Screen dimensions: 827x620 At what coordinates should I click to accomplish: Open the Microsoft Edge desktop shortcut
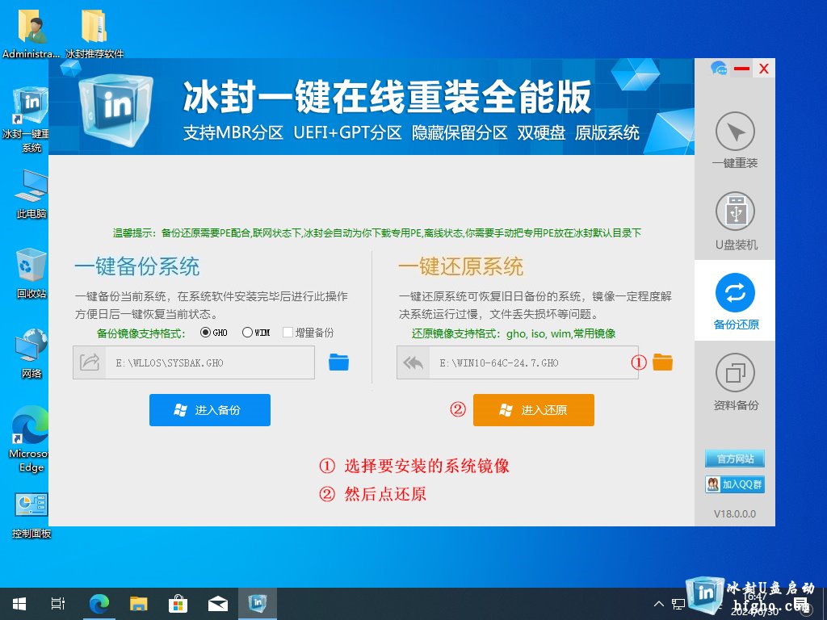tap(30, 439)
